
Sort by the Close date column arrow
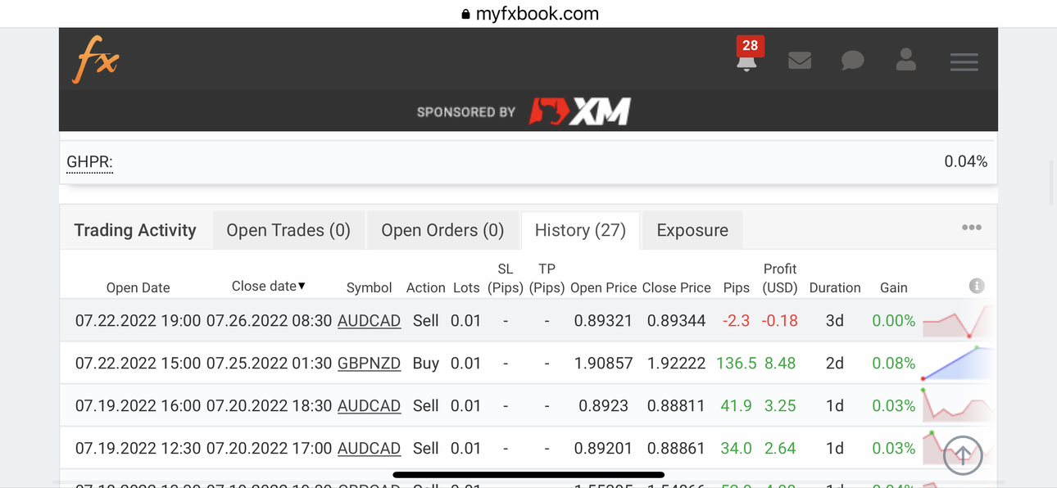pos(302,286)
